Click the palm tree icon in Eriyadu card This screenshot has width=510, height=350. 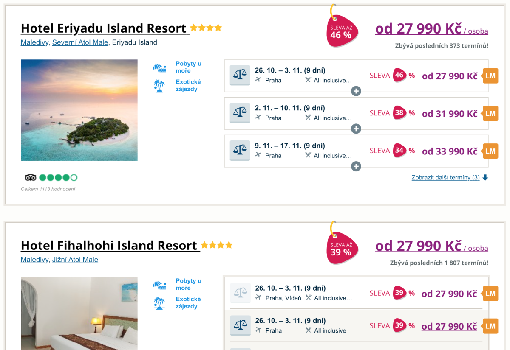tap(159, 86)
